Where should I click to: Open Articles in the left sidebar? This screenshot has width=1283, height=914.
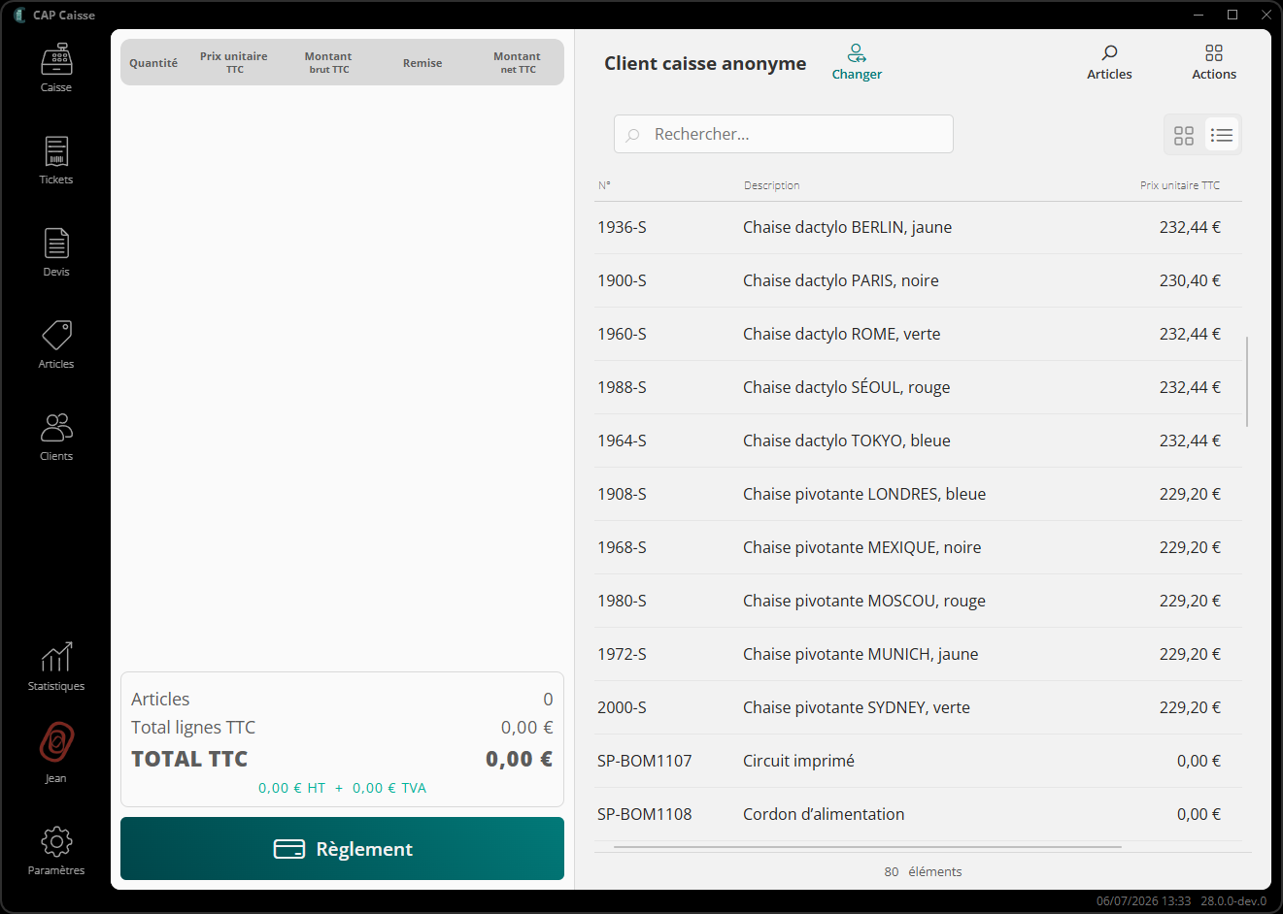click(x=56, y=344)
